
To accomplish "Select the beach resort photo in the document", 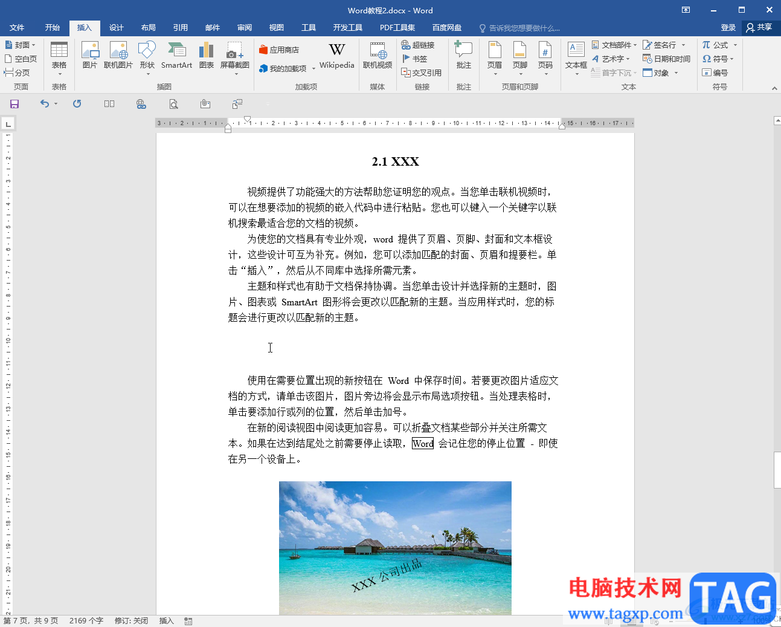I will click(395, 548).
